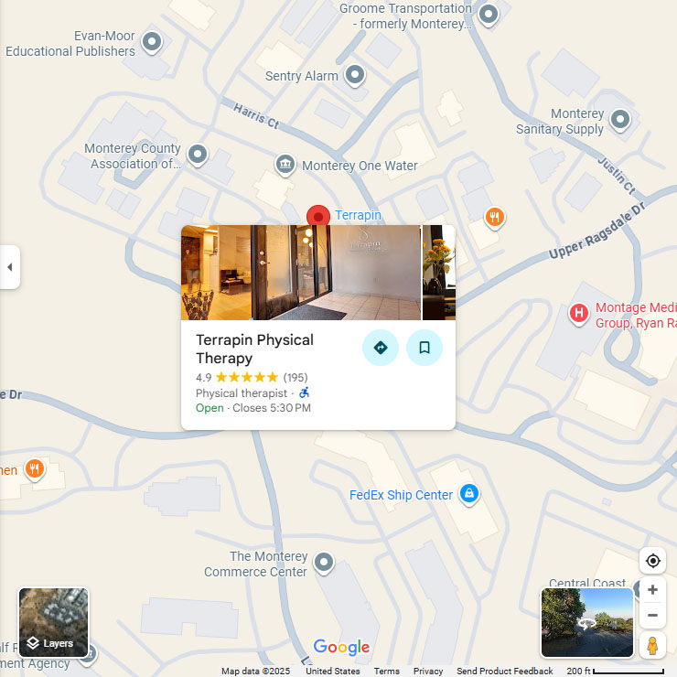Viewport: 677px width, 677px height.
Task: Open the orange restaurant pin at the left edge
Action: point(35,469)
